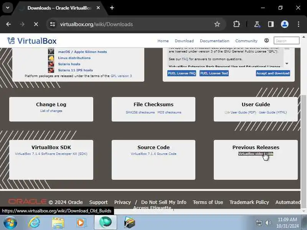Click the Linux distributions icon

[x=51, y=58]
